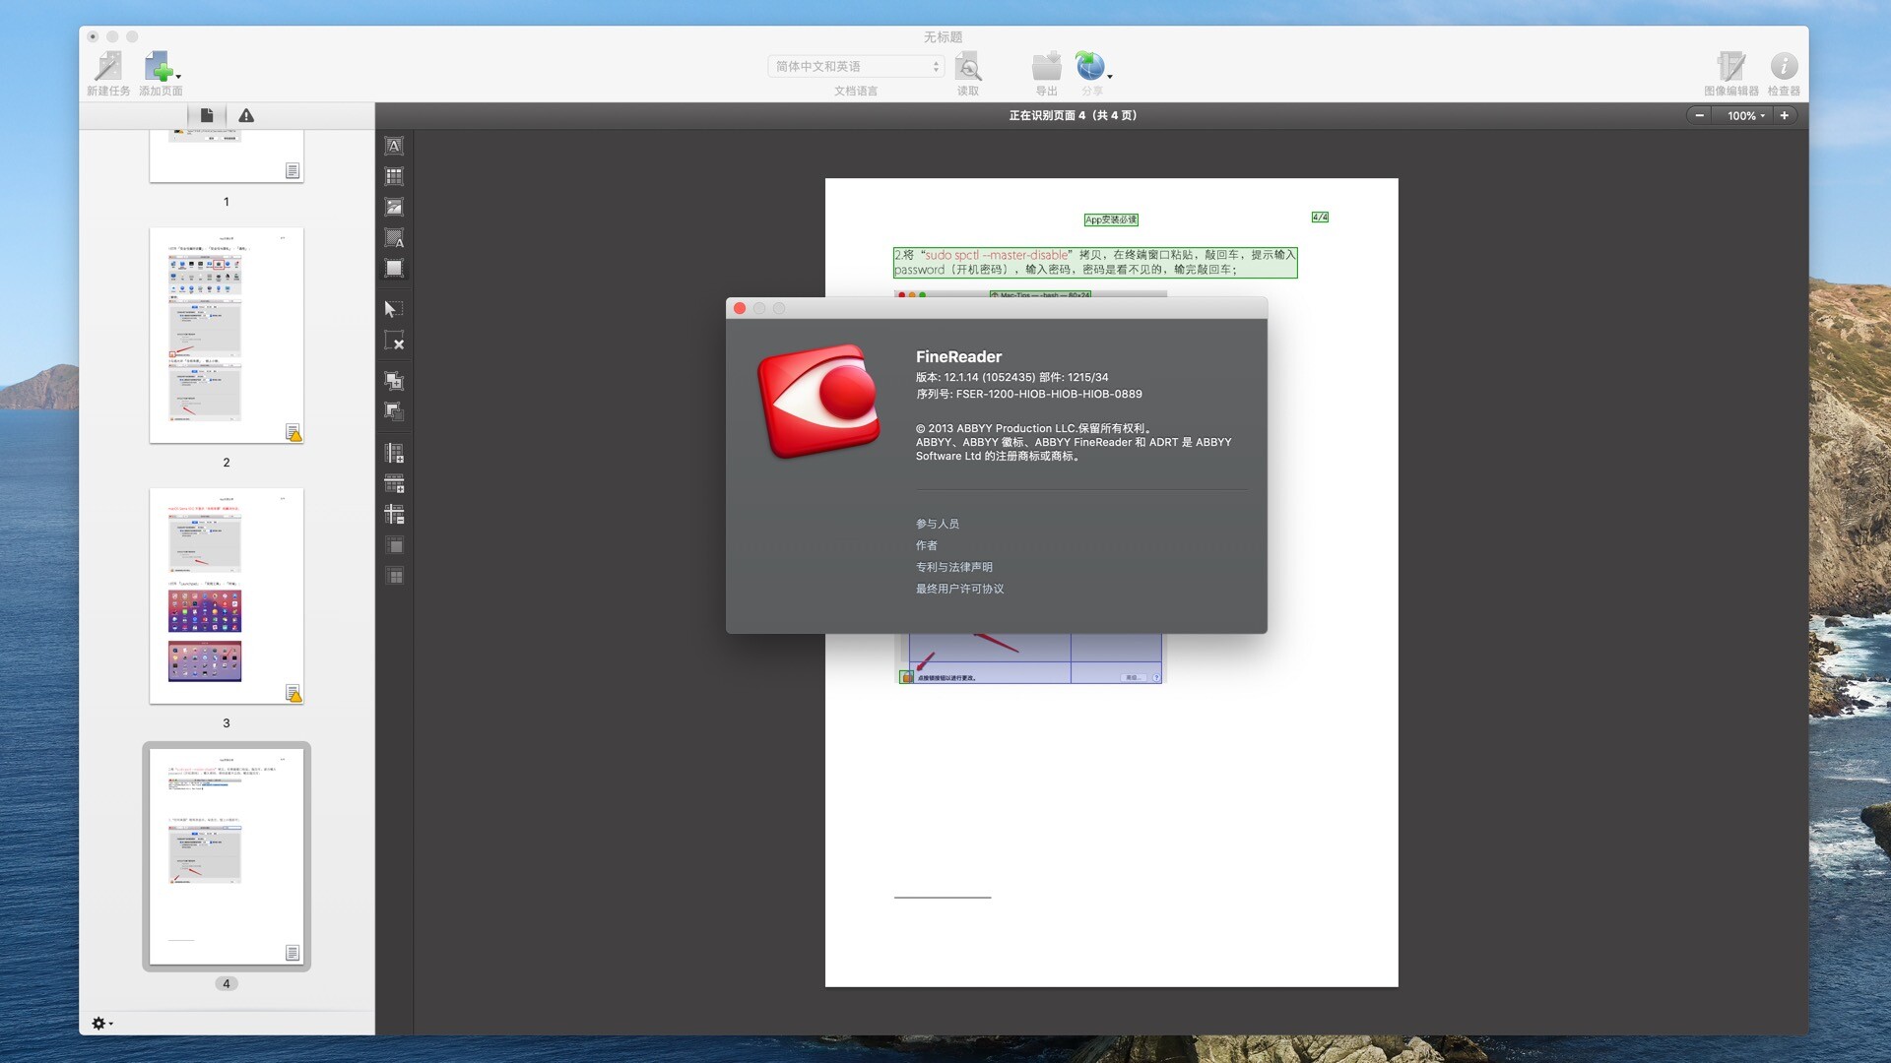Click the Add Pages (添加页面) icon
Viewport: 1891px width, 1063px height.
(158, 67)
